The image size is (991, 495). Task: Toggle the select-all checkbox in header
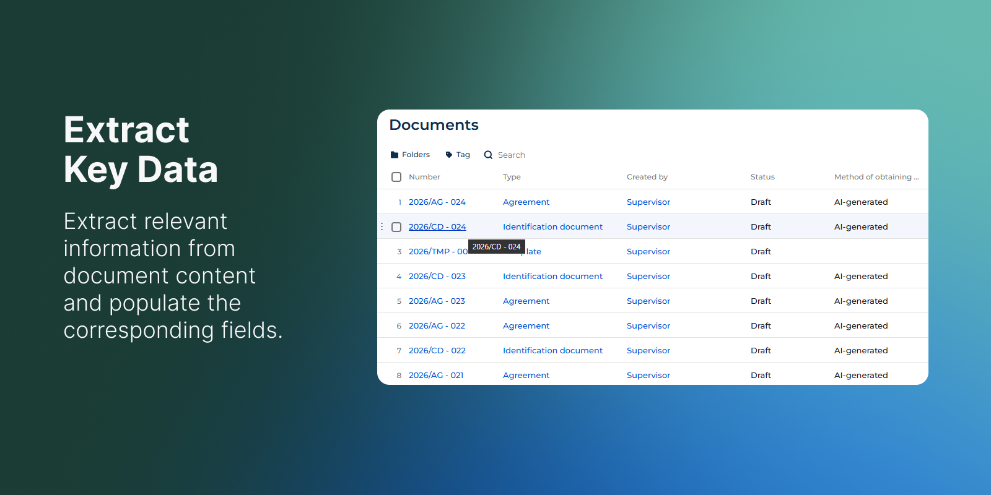point(396,177)
